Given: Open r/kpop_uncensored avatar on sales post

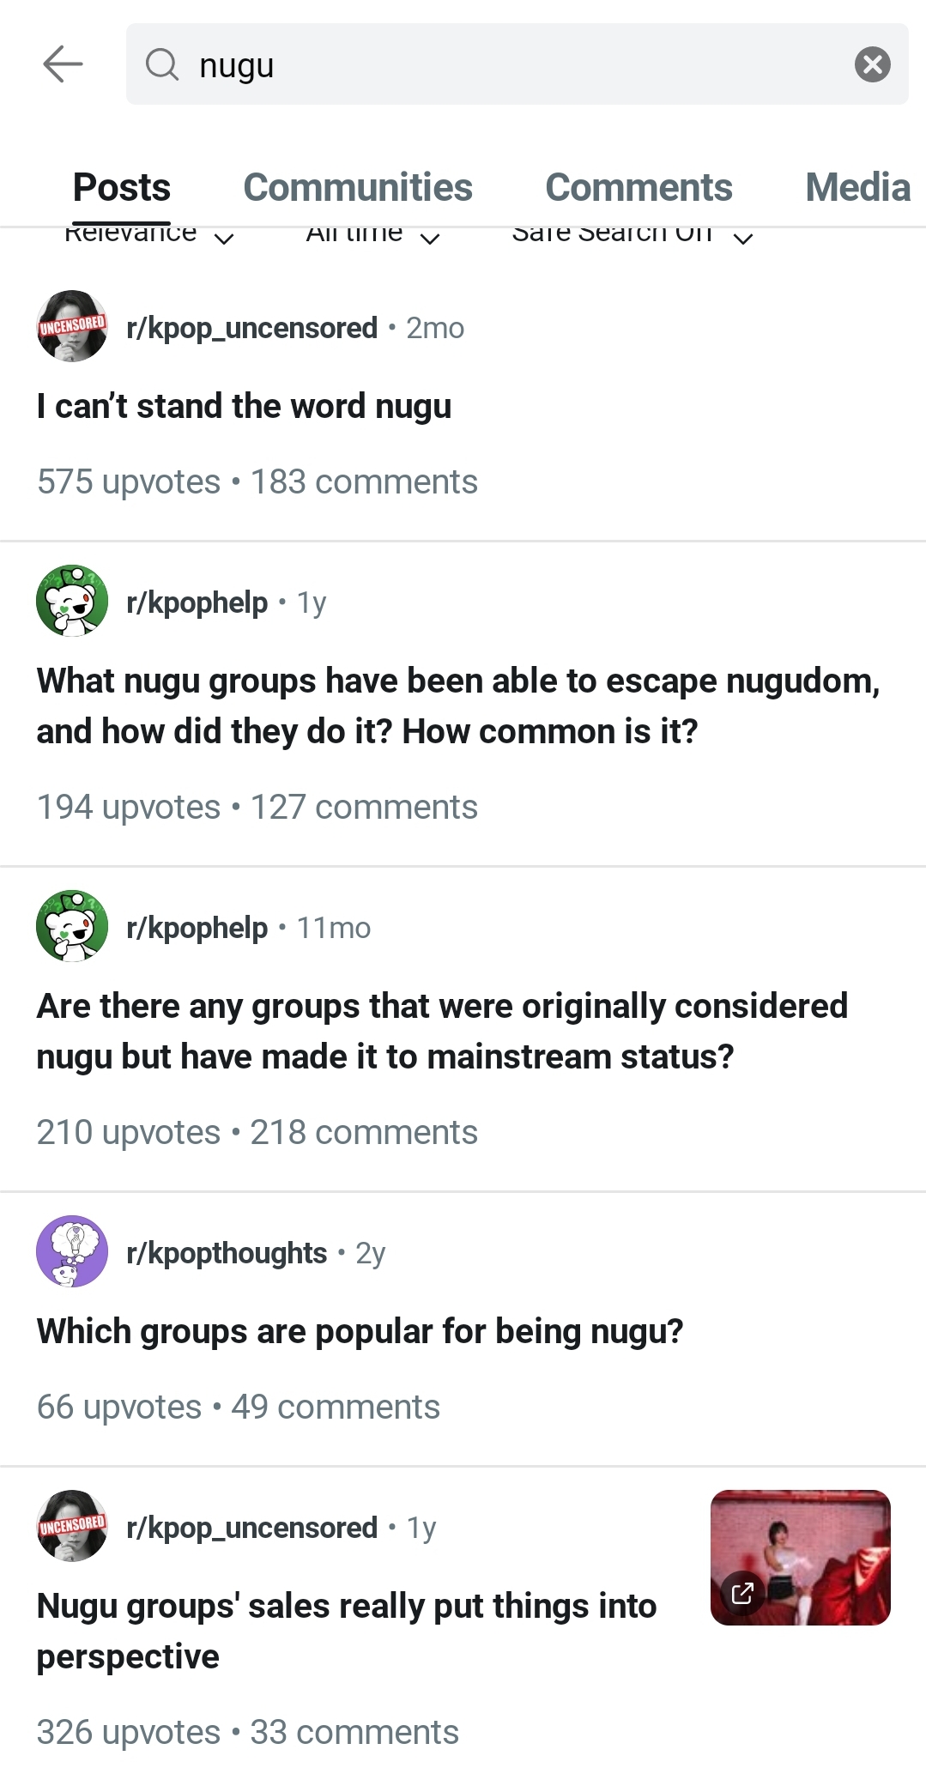Looking at the screenshot, I should click(72, 1526).
